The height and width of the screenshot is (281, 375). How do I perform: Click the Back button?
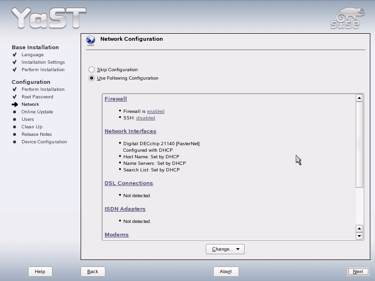point(93,272)
